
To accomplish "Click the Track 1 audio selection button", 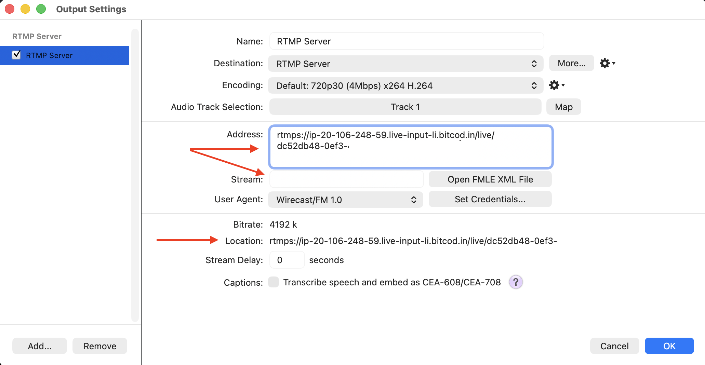I will (405, 107).
